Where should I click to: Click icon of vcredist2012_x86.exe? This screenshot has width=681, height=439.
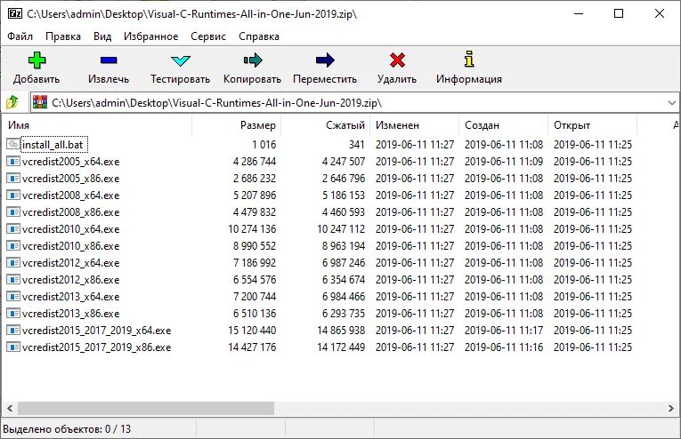tap(13, 280)
